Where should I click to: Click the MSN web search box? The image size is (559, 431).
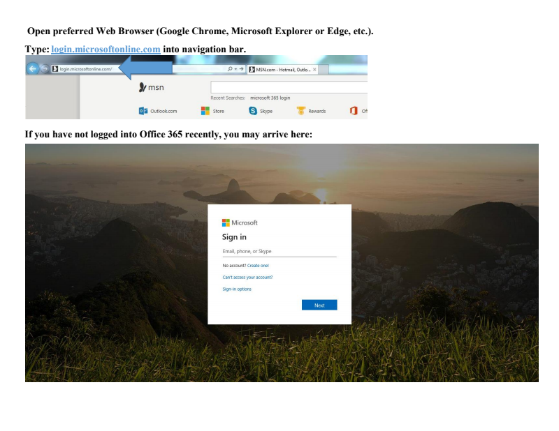click(x=288, y=86)
